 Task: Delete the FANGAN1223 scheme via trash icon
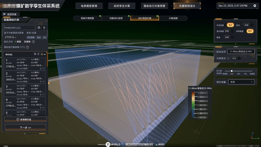(x=44, y=28)
